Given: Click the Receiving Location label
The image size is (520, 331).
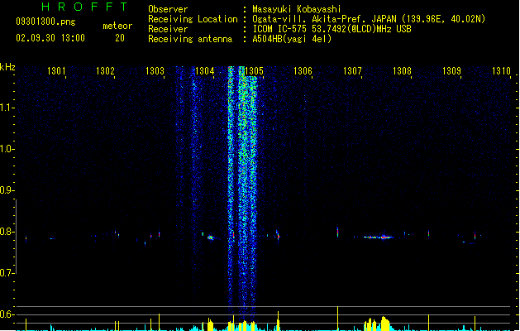Looking at the screenshot, I should click(193, 19).
